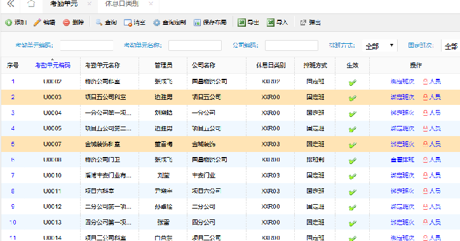The image size is (460, 241).
Task: Click the Excel 导出 export icon
Action: tap(241, 23)
